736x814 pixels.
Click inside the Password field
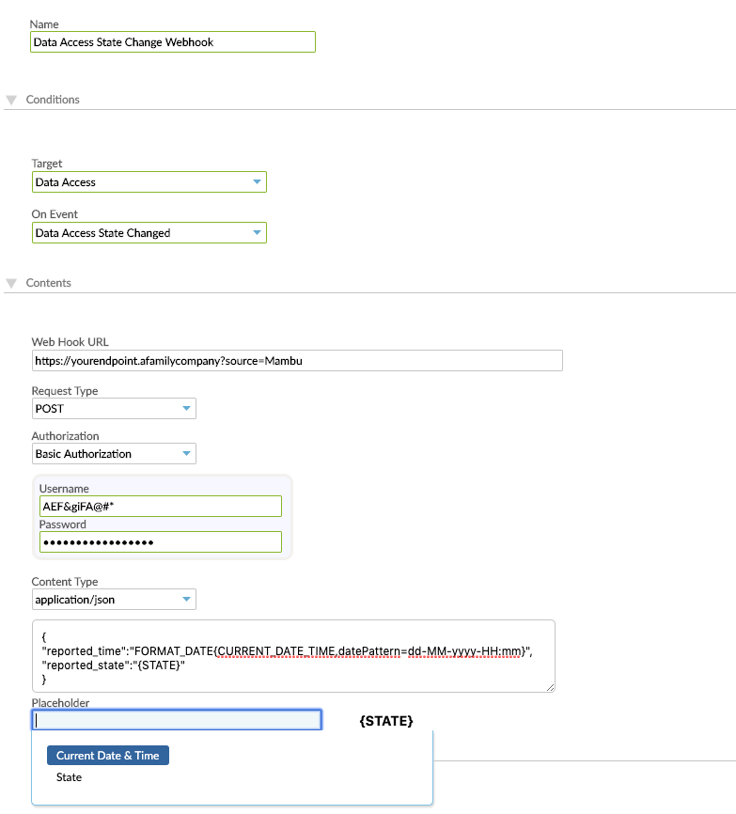(x=160, y=541)
